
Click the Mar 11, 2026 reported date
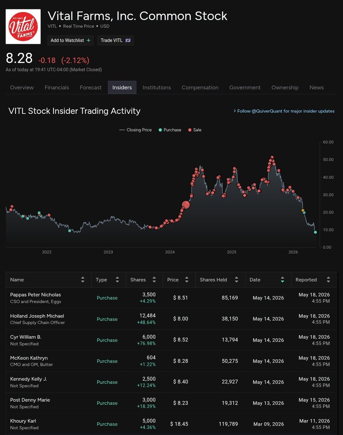pos(314,421)
